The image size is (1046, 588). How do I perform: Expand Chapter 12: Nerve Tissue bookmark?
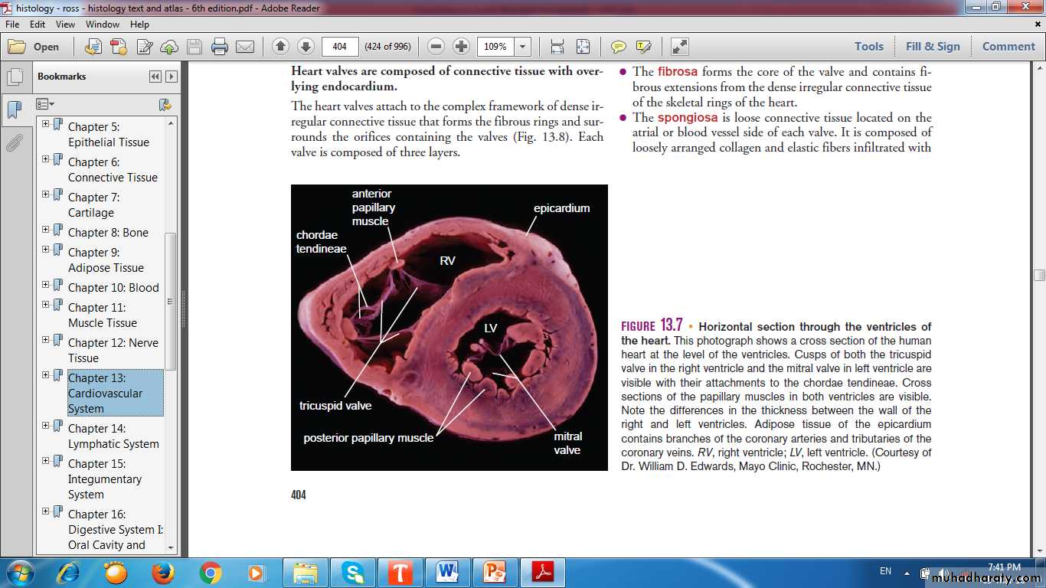coord(46,340)
